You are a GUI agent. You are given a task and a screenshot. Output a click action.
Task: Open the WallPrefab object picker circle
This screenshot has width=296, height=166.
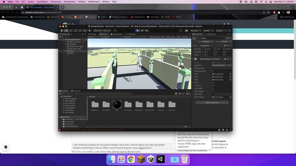(x=230, y=77)
